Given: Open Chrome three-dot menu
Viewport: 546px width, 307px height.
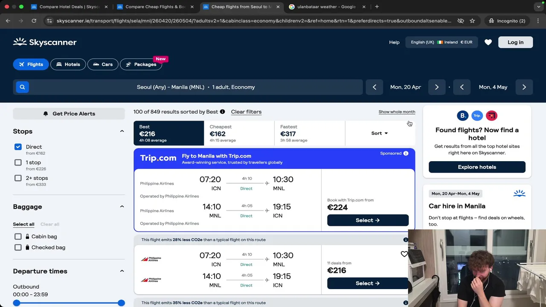Looking at the screenshot, I should pyautogui.click(x=537, y=20).
